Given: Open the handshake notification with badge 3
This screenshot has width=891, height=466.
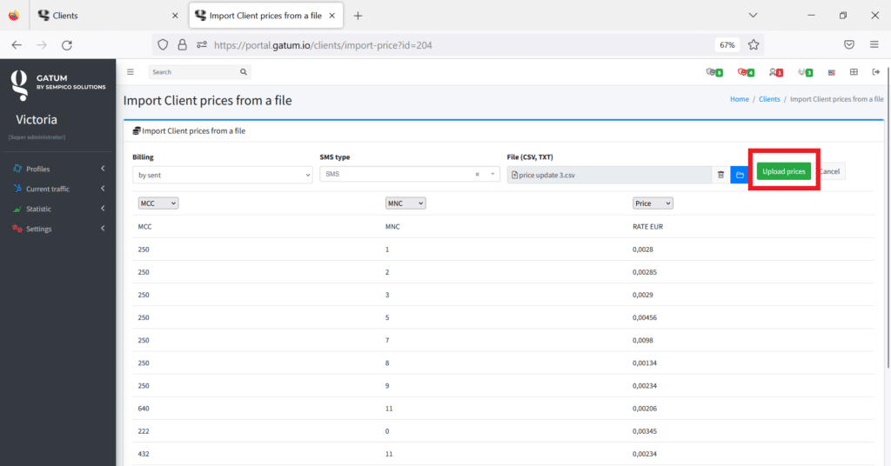Looking at the screenshot, I should pos(805,72).
